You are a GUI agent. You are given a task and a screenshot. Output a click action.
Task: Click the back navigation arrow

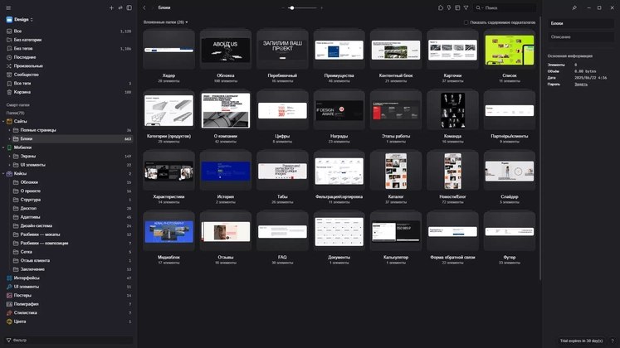[x=144, y=7]
